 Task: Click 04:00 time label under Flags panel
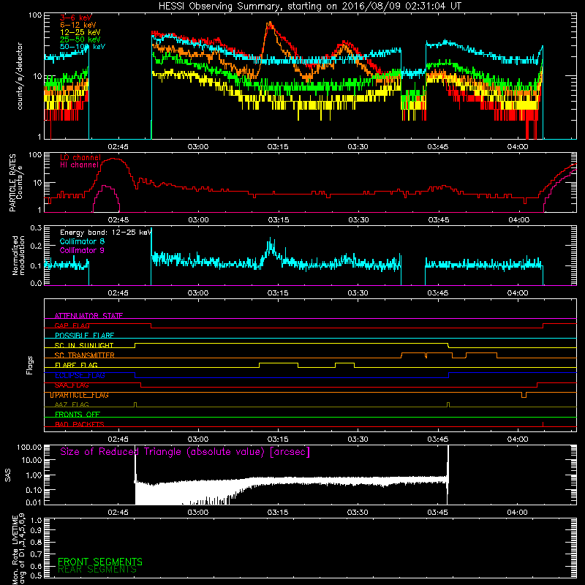click(518, 439)
